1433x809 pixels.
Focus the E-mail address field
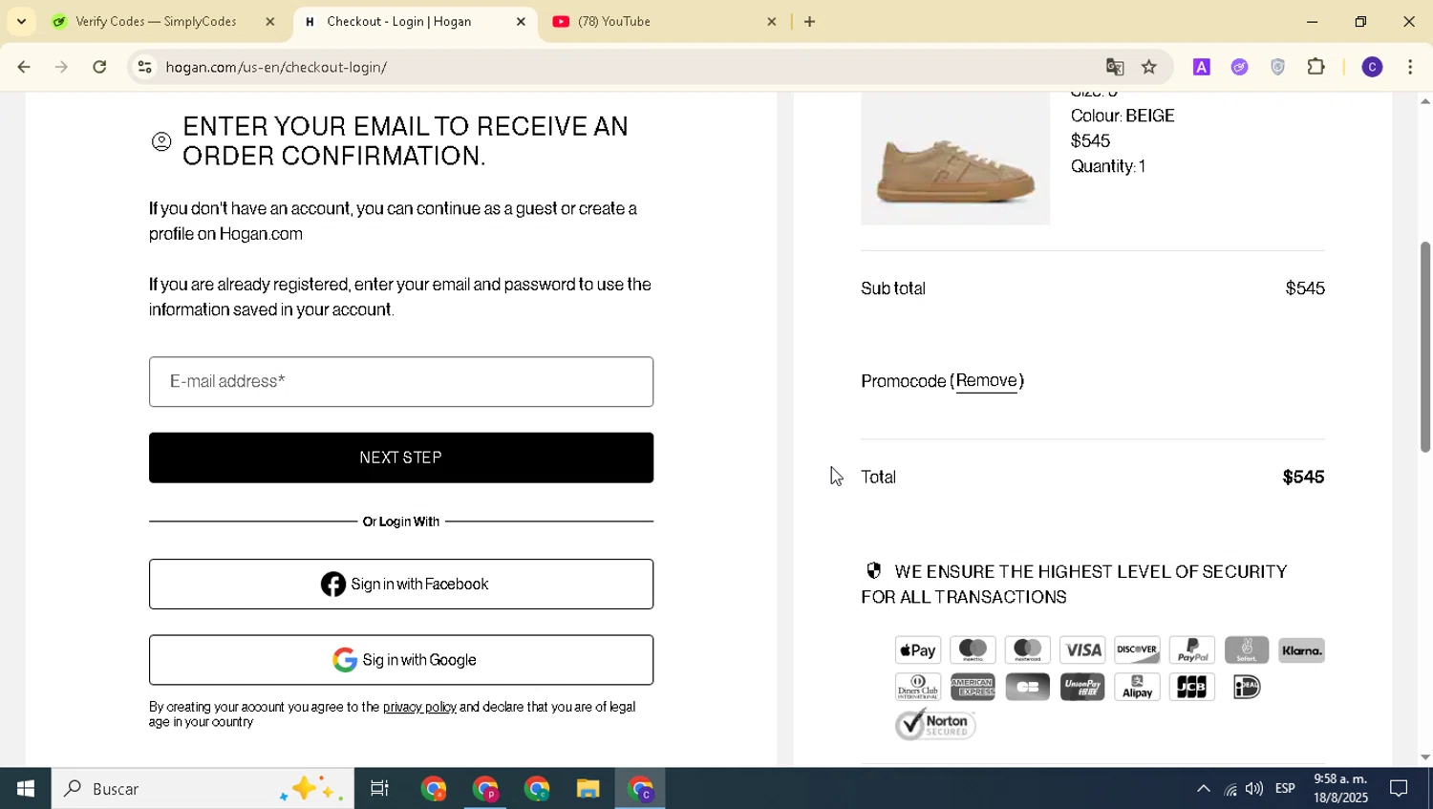[x=401, y=382]
